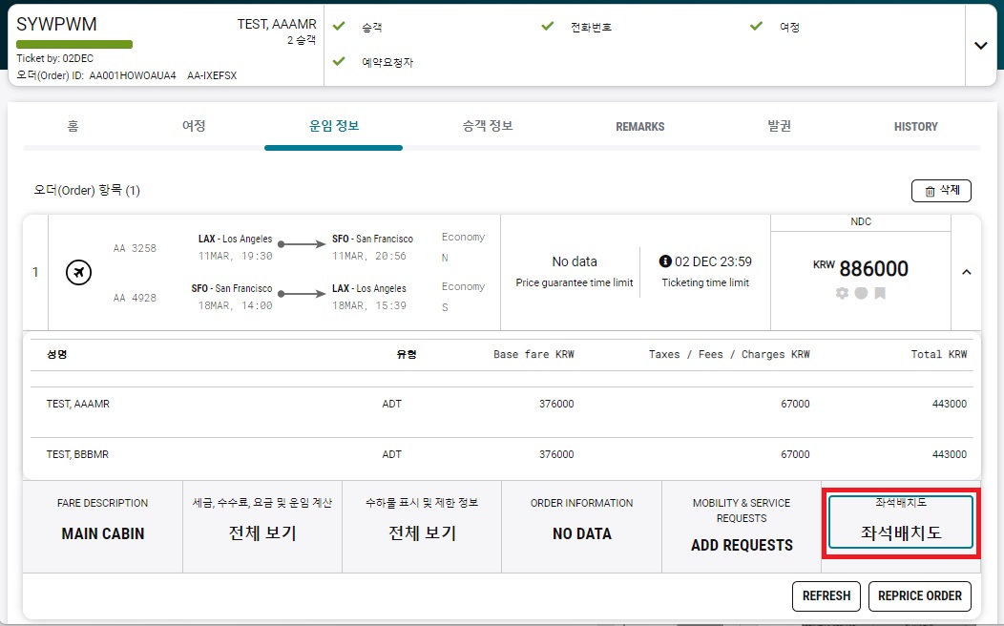Switch to the 홈 tab
1004x626 pixels.
point(73,126)
